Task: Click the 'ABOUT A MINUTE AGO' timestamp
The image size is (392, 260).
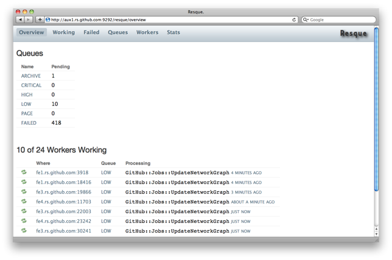Action: click(253, 202)
